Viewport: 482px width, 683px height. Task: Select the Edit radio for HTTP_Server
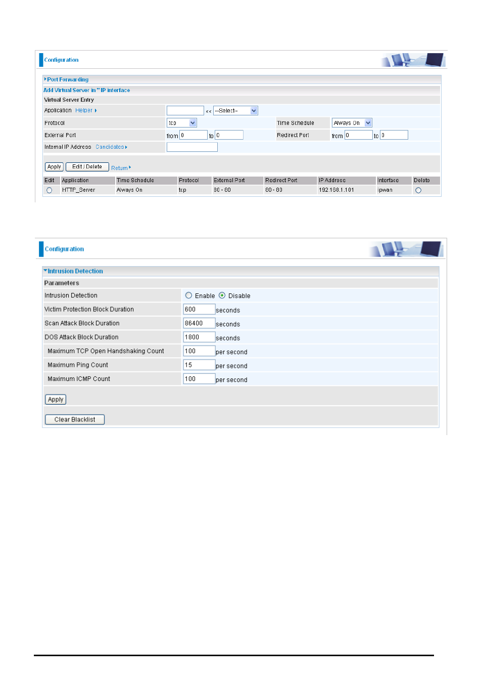(x=49, y=190)
